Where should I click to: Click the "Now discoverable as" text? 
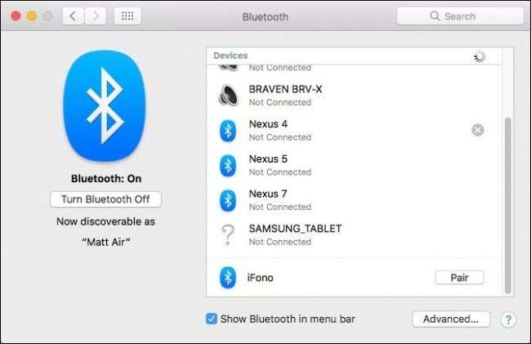(105, 221)
